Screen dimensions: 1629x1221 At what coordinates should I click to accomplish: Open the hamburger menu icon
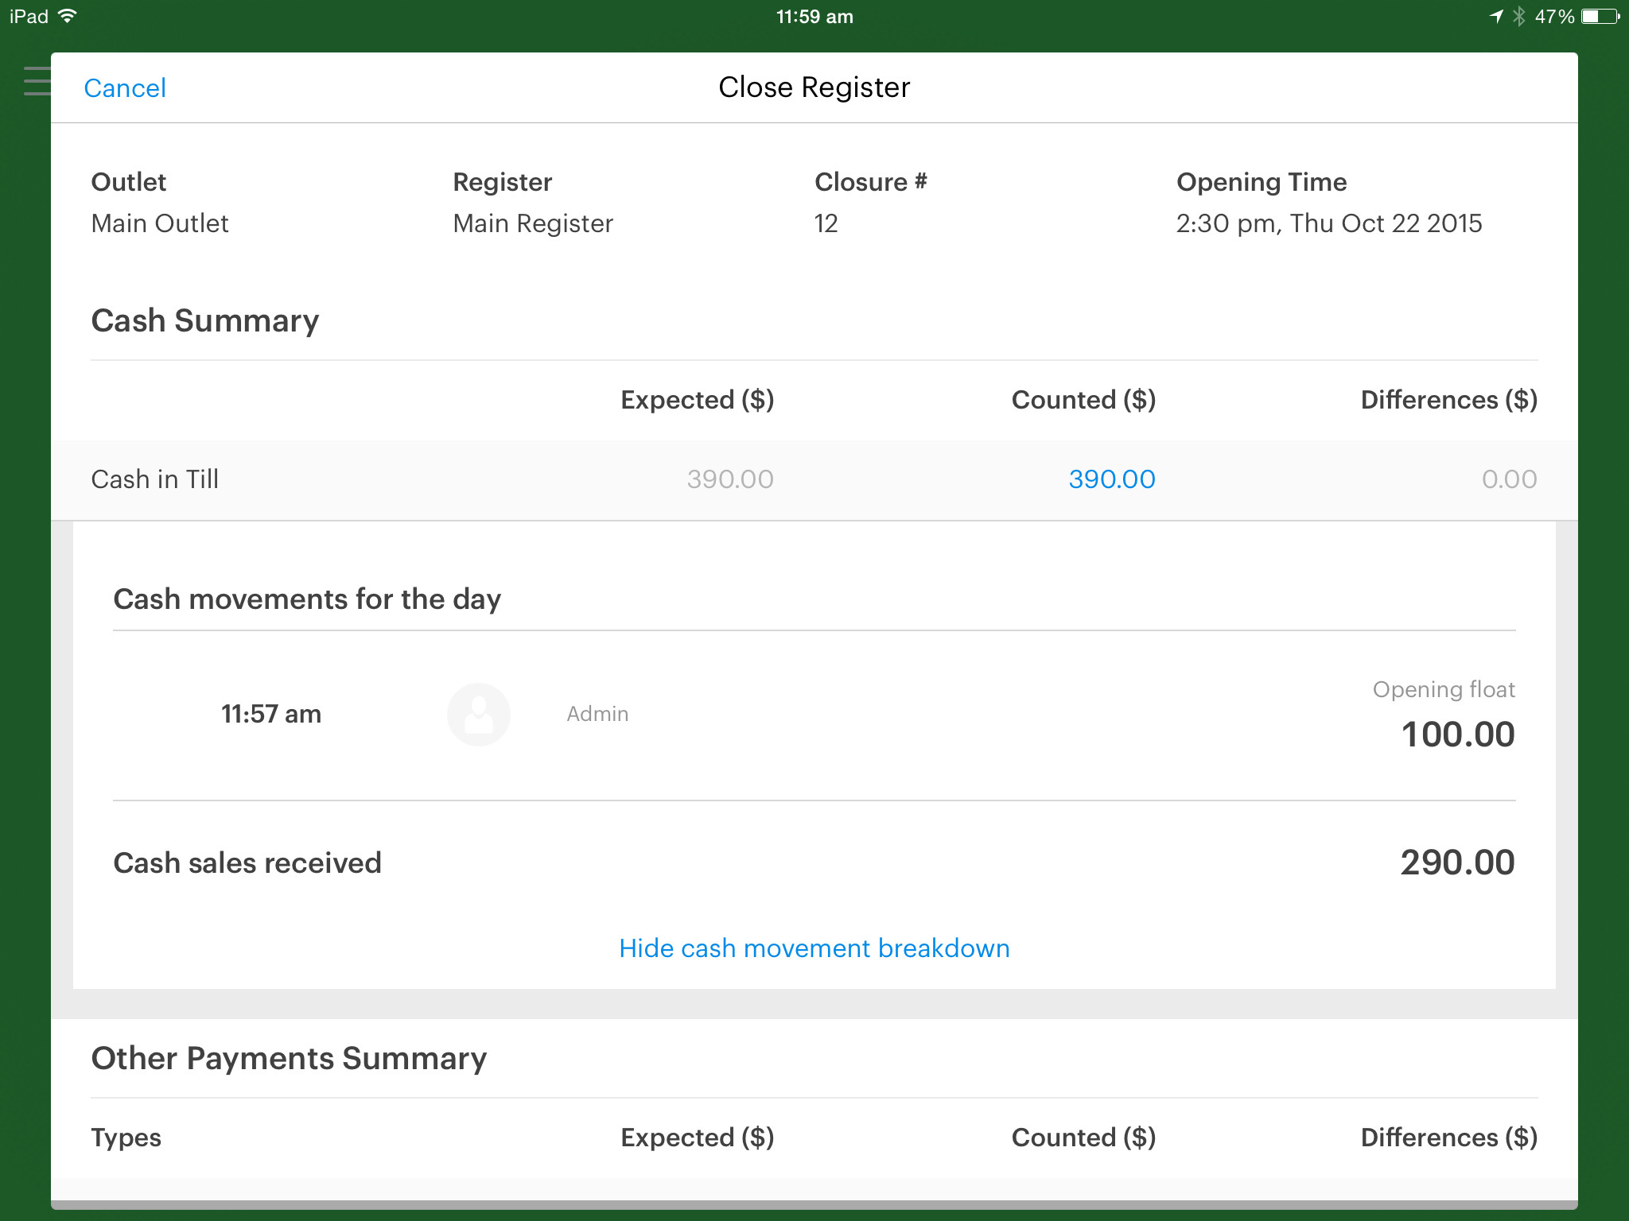pos(37,81)
